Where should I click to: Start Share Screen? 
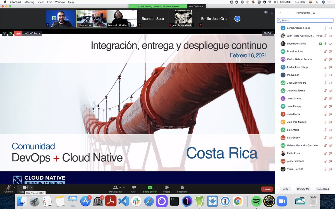tap(150, 189)
